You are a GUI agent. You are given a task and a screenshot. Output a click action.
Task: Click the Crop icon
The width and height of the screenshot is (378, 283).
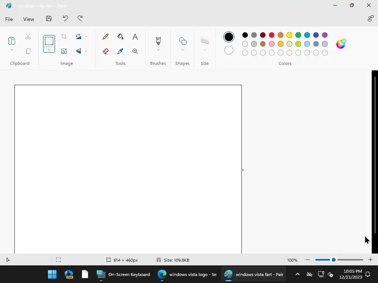pyautogui.click(x=64, y=36)
